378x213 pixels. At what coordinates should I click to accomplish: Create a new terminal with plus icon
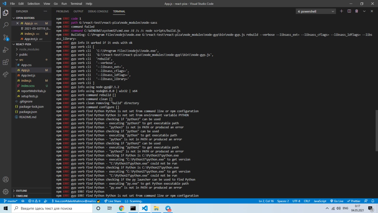[x=341, y=11]
